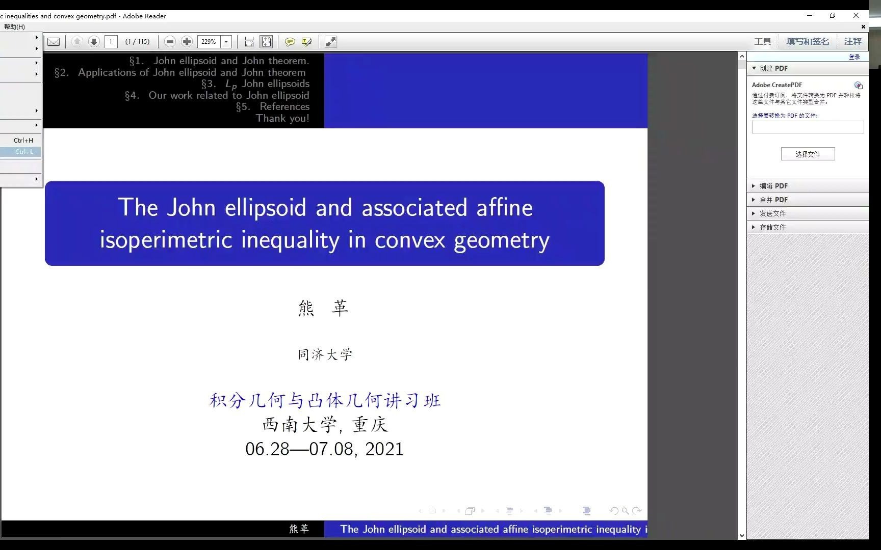Viewport: 881px width, 550px height.
Task: Click the Beamer search magnifier icon
Action: (625, 511)
